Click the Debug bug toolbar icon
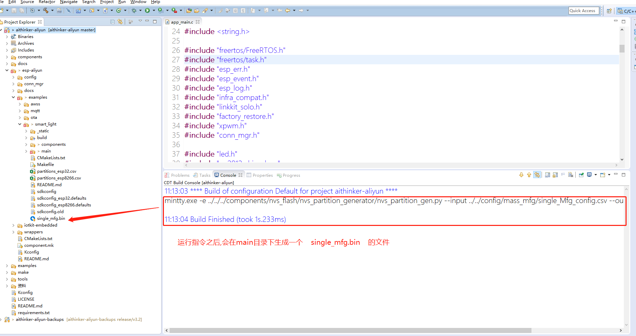Viewport: 636px width, 336px height. point(134,10)
